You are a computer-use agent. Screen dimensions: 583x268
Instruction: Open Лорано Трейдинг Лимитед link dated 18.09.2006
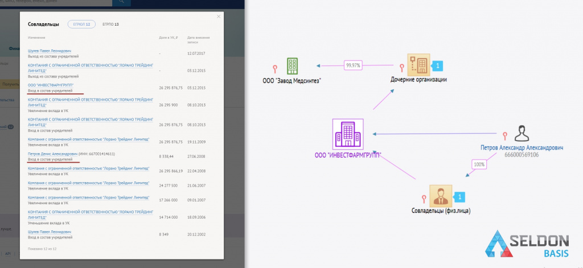(91, 215)
